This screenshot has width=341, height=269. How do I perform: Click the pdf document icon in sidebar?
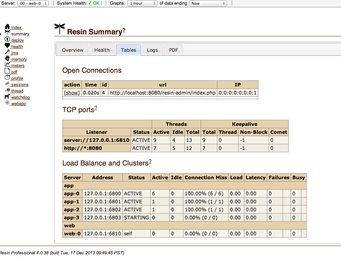pyautogui.click(x=7, y=71)
